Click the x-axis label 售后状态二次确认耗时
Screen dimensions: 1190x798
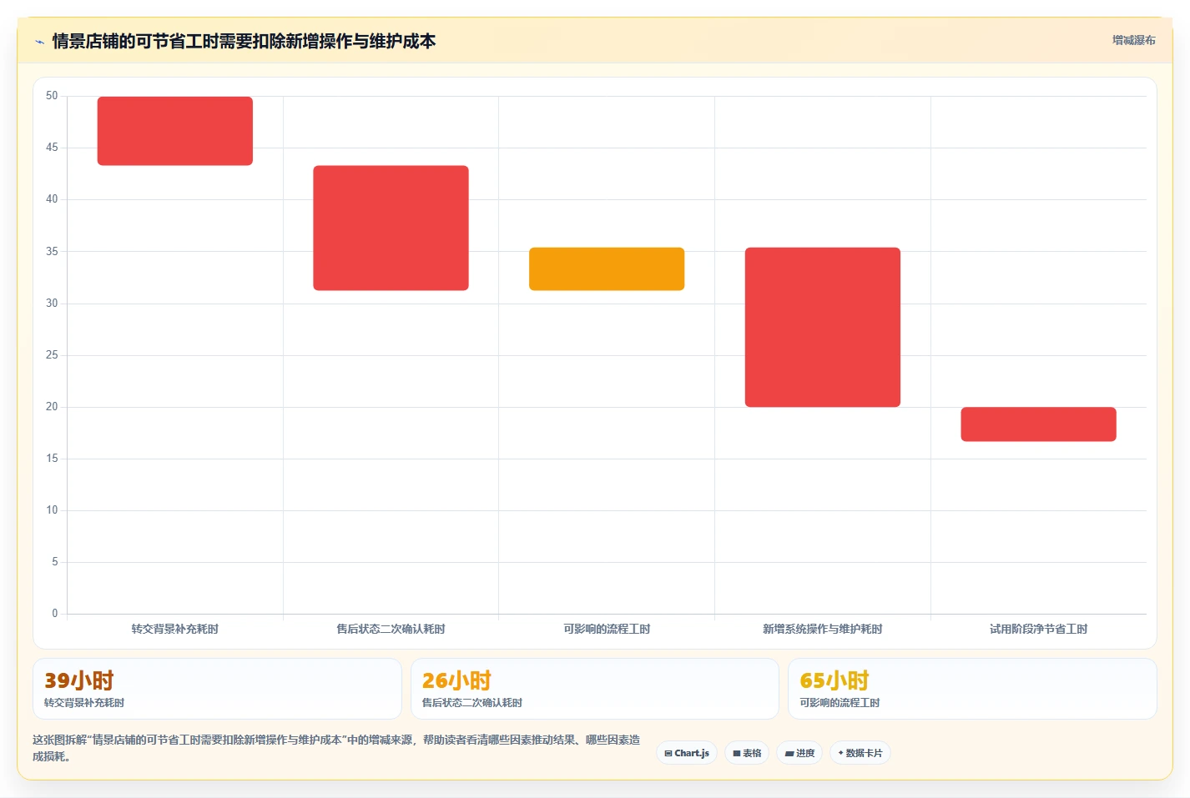pyautogui.click(x=391, y=629)
